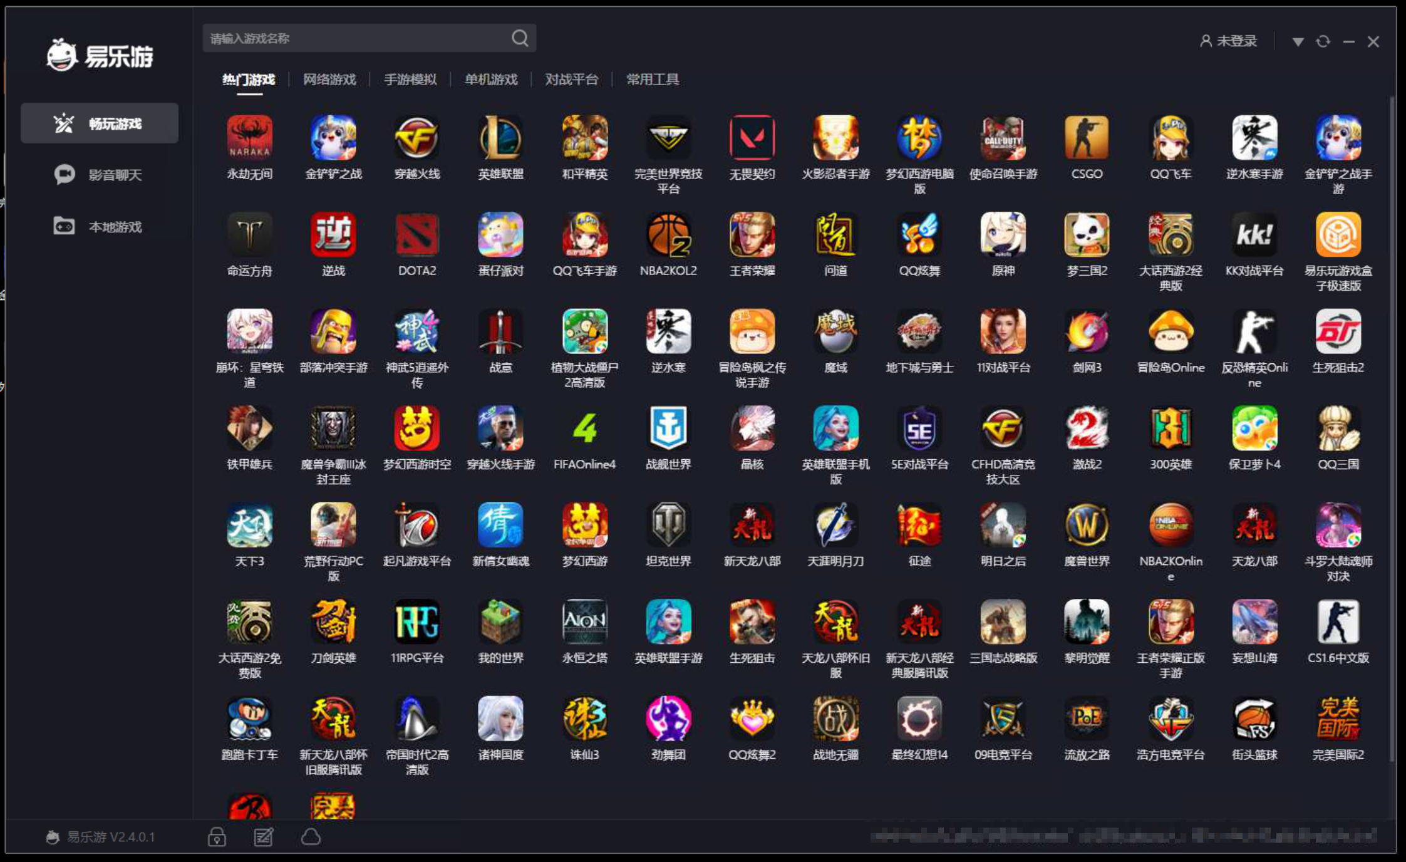Select the 地下城与勇士 icon

(919, 331)
